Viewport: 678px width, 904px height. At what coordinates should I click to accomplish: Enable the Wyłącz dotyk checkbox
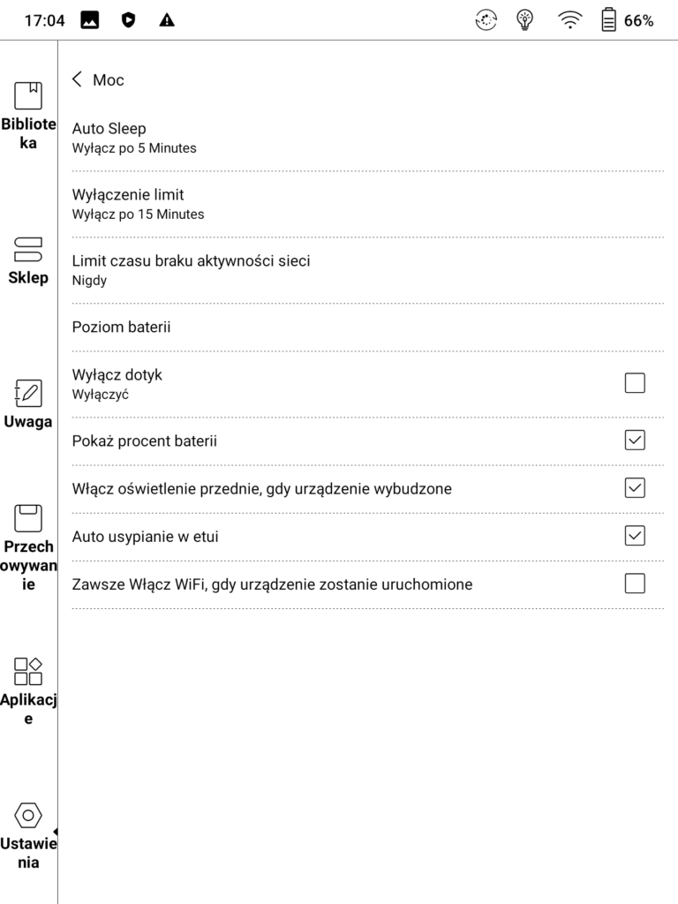(x=635, y=383)
